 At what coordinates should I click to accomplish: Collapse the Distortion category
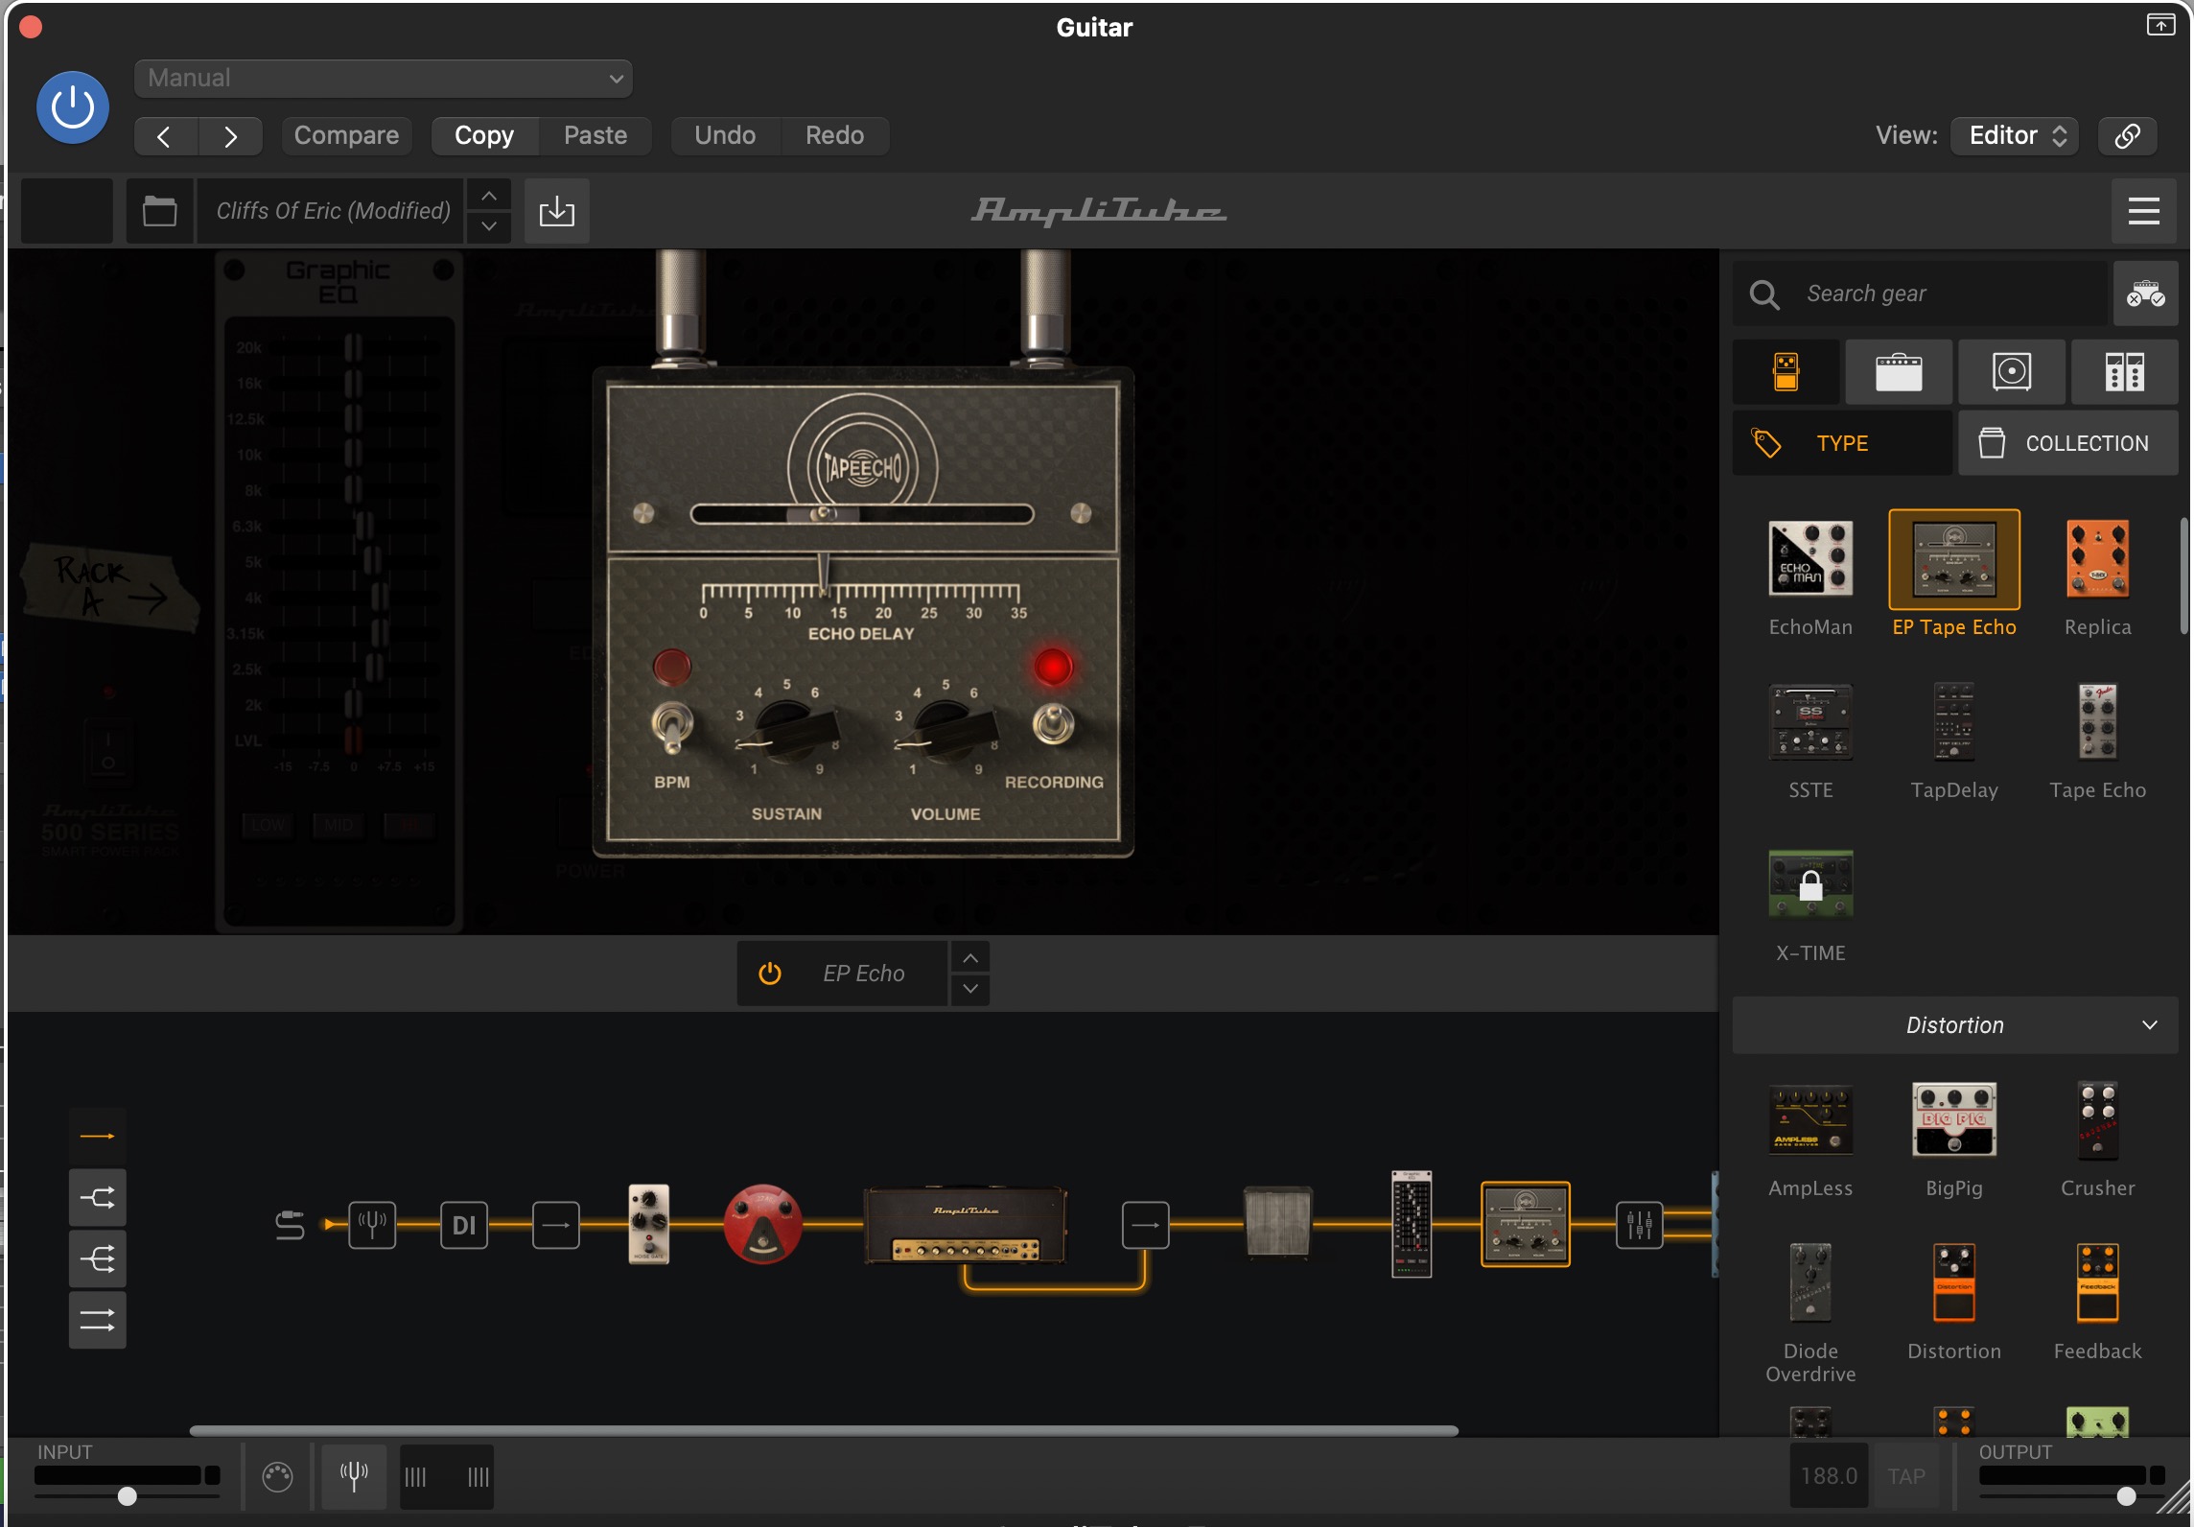(x=1954, y=1025)
